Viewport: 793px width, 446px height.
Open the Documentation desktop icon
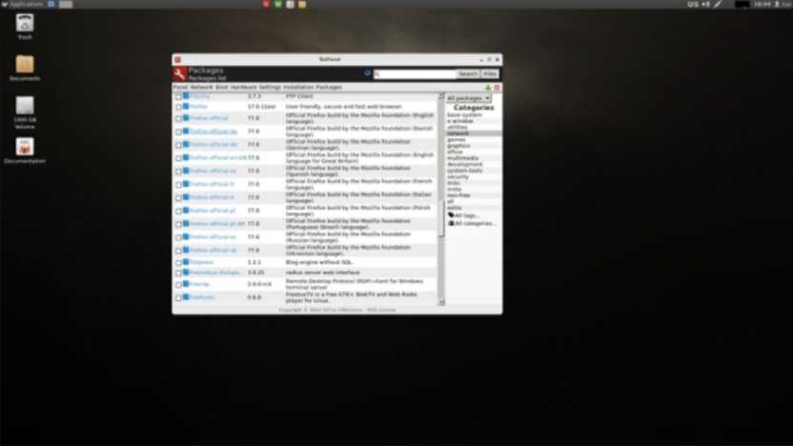pos(25,147)
